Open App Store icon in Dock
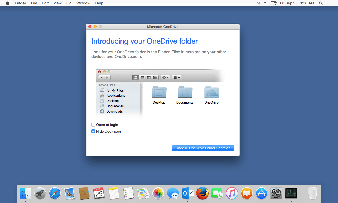The width and height of the screenshot is (338, 203). [x=262, y=194]
